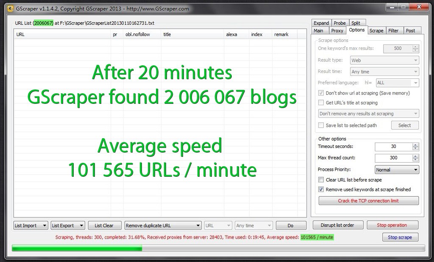Open the List Export dropdown
Viewport: 434px width, 262px height.
(x=68, y=226)
